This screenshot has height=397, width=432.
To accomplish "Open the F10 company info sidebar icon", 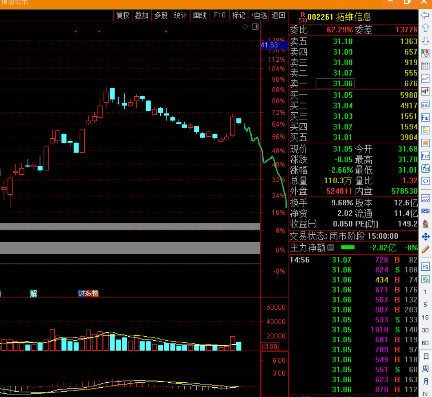I will (x=425, y=118).
